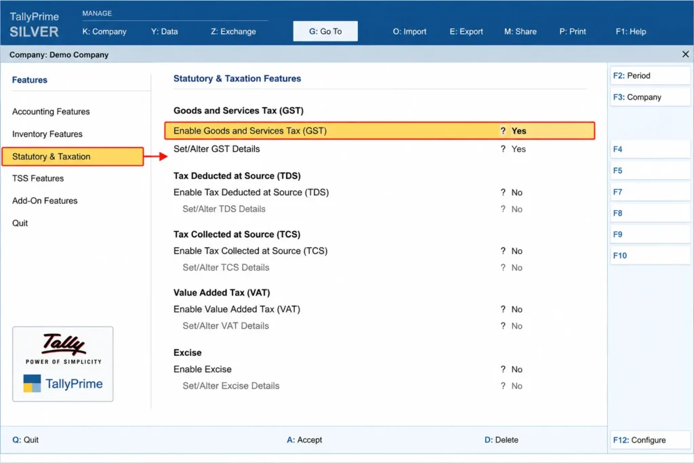The width and height of the screenshot is (694, 463).
Task: Click Enable Goods and Services Tax (GST) label
Action: pos(250,131)
